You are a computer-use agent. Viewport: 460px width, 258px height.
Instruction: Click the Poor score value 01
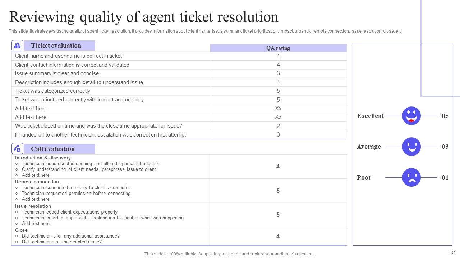[445, 177]
